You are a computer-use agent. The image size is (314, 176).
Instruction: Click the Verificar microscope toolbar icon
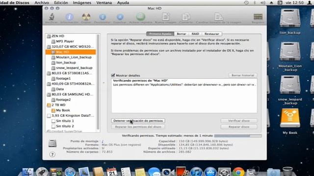click(52, 17)
